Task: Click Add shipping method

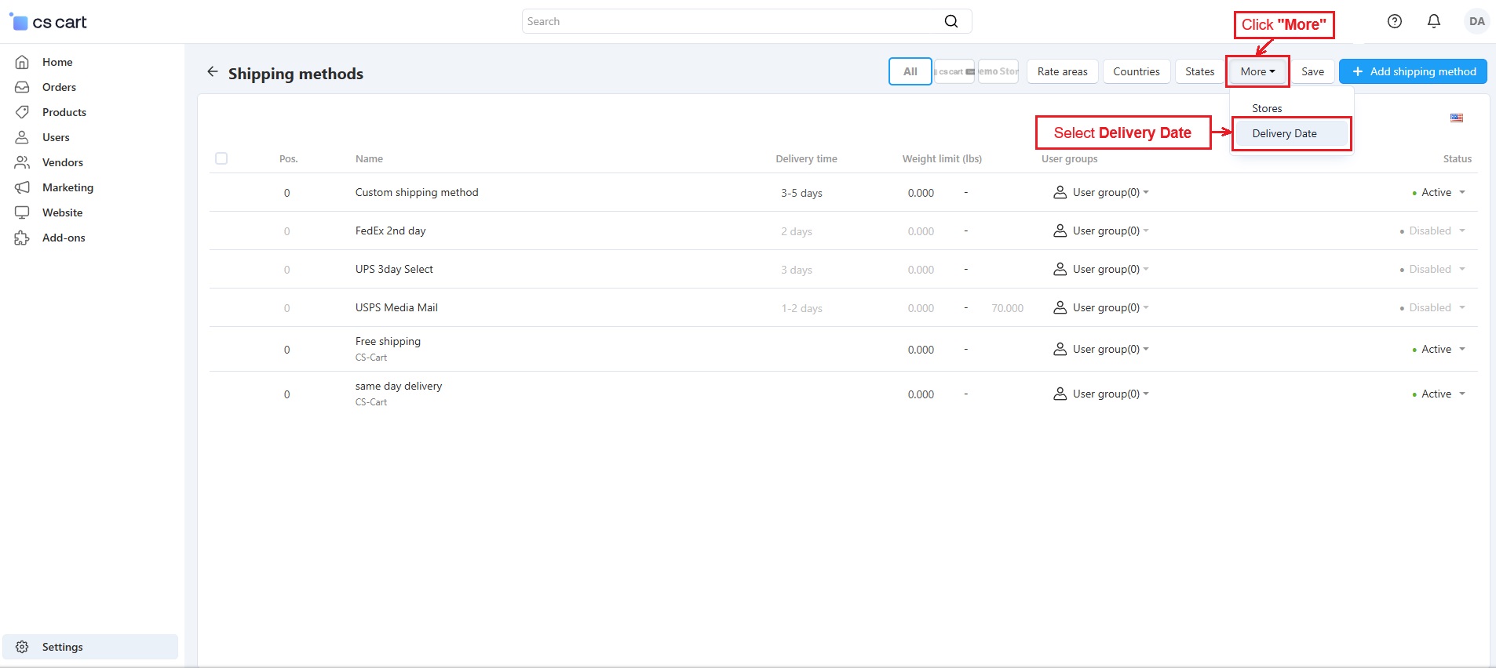Action: (x=1413, y=71)
